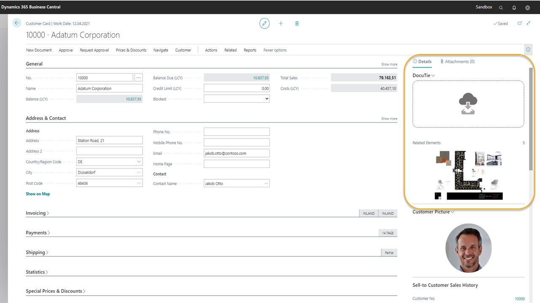Open the Related Elements floor plan thumbnail
Image resolution: width=540 pixels, height=303 pixels.
468,175
